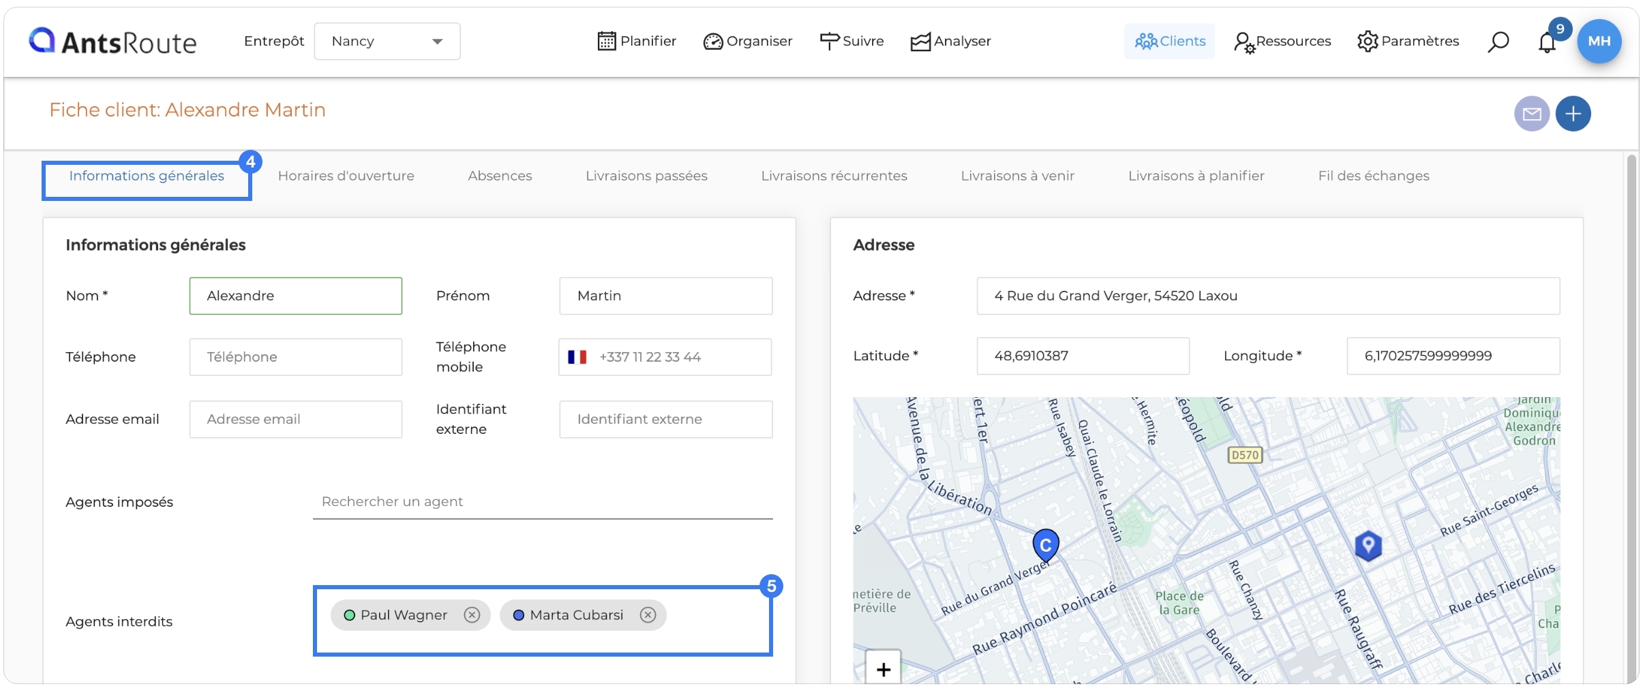Open the Livraisons à planifier tab

[1196, 176]
